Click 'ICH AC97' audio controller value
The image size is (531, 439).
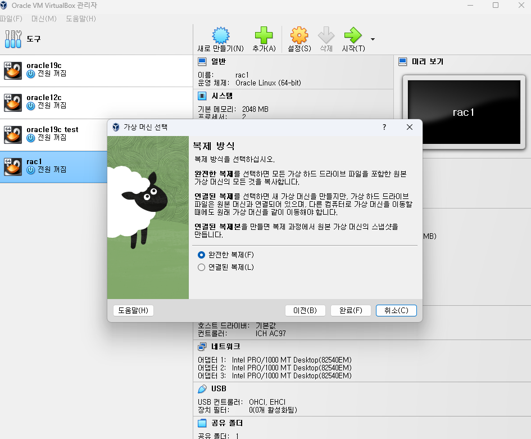tap(271, 334)
